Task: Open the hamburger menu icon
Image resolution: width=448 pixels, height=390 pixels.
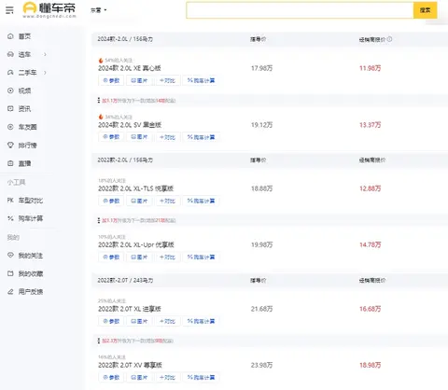Action: [9, 10]
